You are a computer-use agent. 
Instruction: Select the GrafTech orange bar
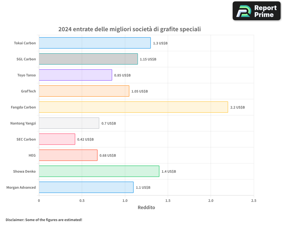84,91
